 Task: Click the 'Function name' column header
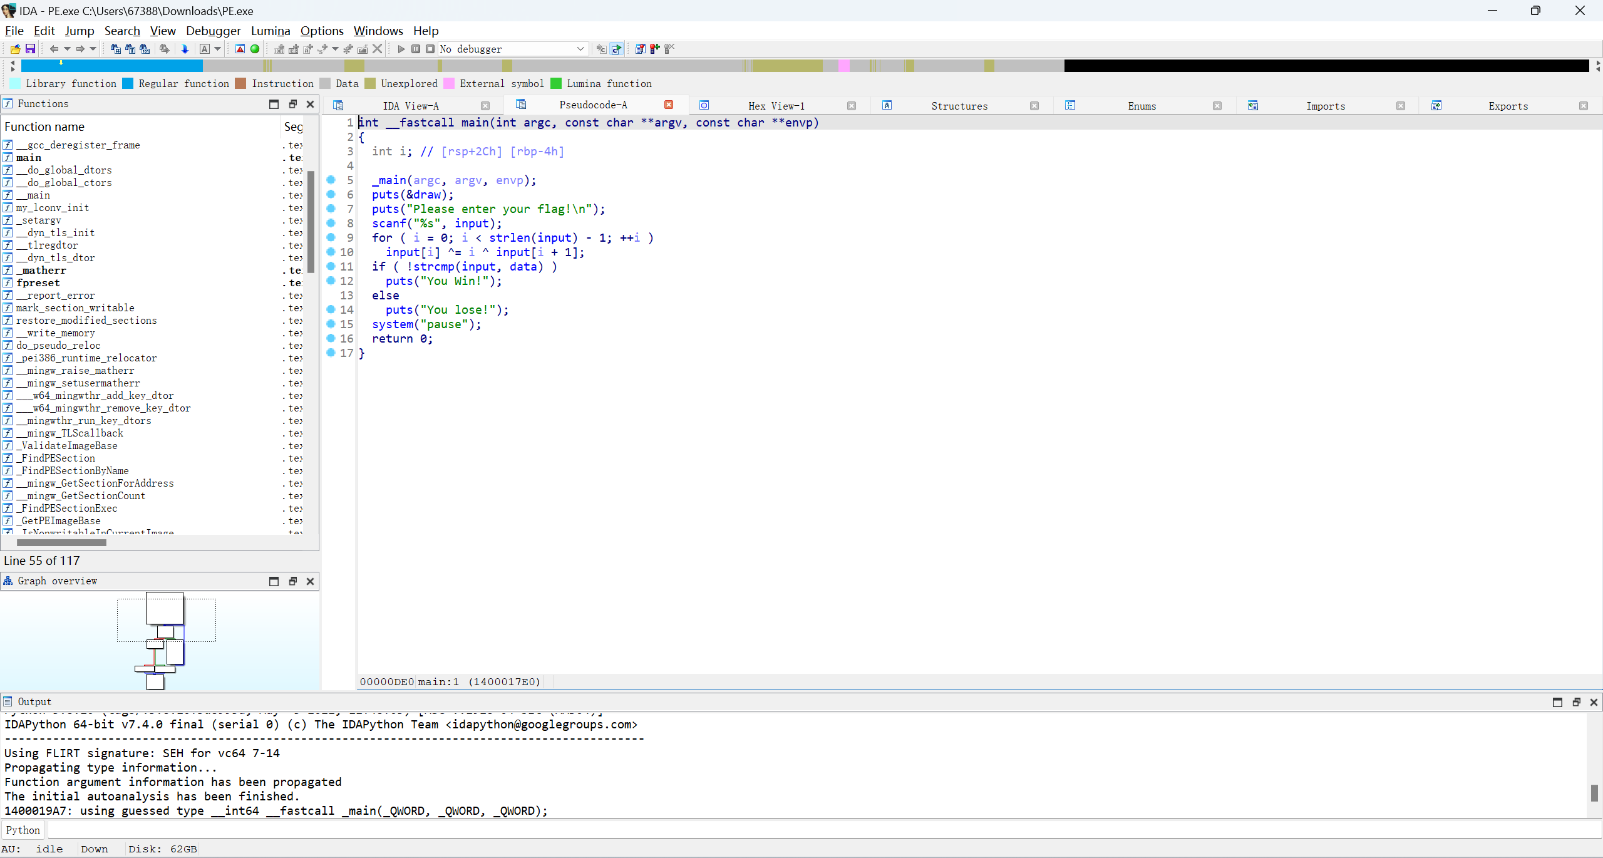[141, 127]
